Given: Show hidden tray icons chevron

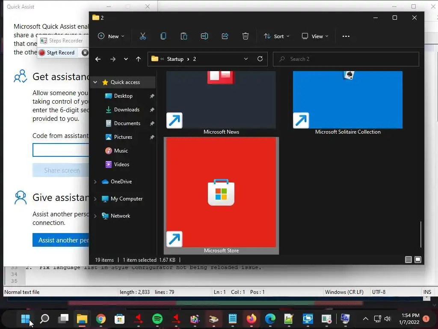Looking at the screenshot, I should [365, 319].
